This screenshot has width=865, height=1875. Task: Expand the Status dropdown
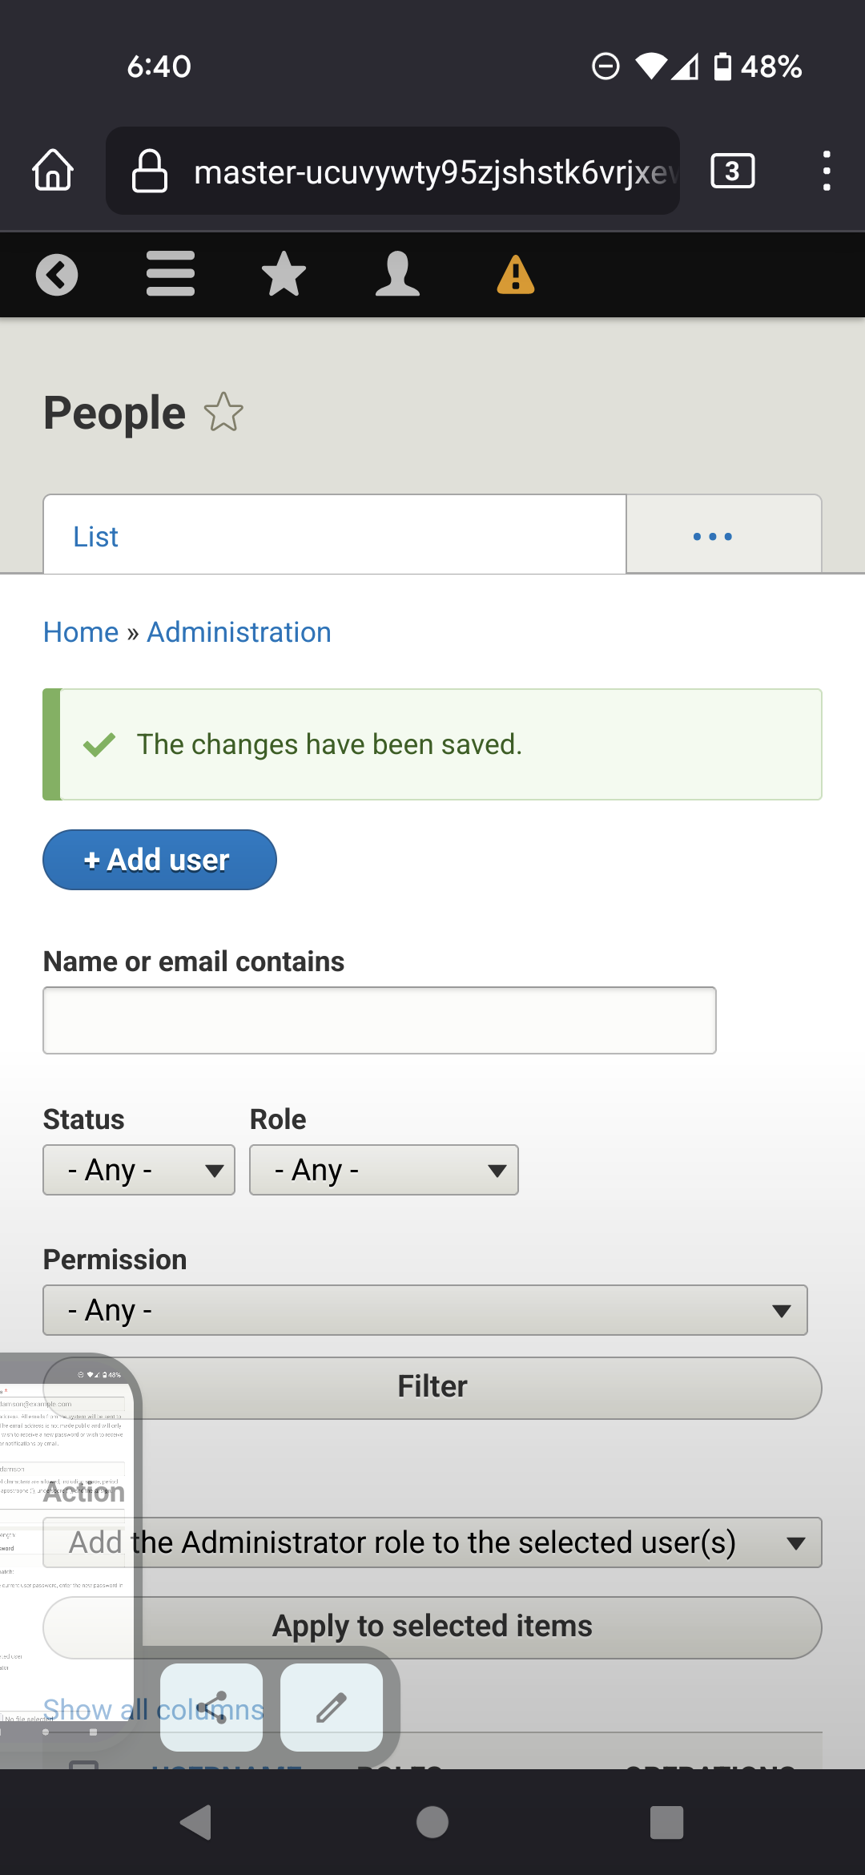pos(139,1170)
